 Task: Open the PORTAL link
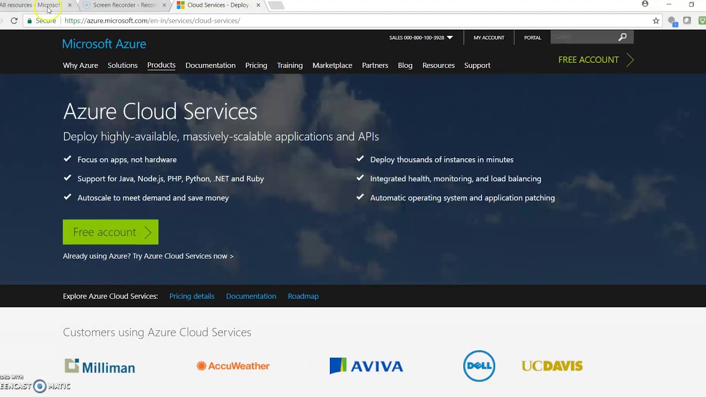point(532,37)
